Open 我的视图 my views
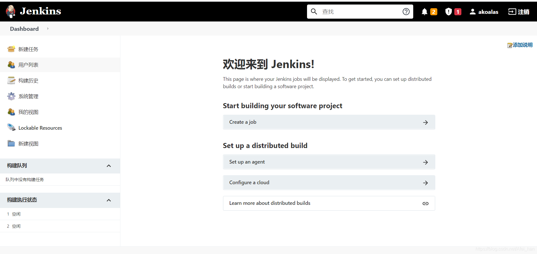The width and height of the screenshot is (537, 254). coord(28,112)
